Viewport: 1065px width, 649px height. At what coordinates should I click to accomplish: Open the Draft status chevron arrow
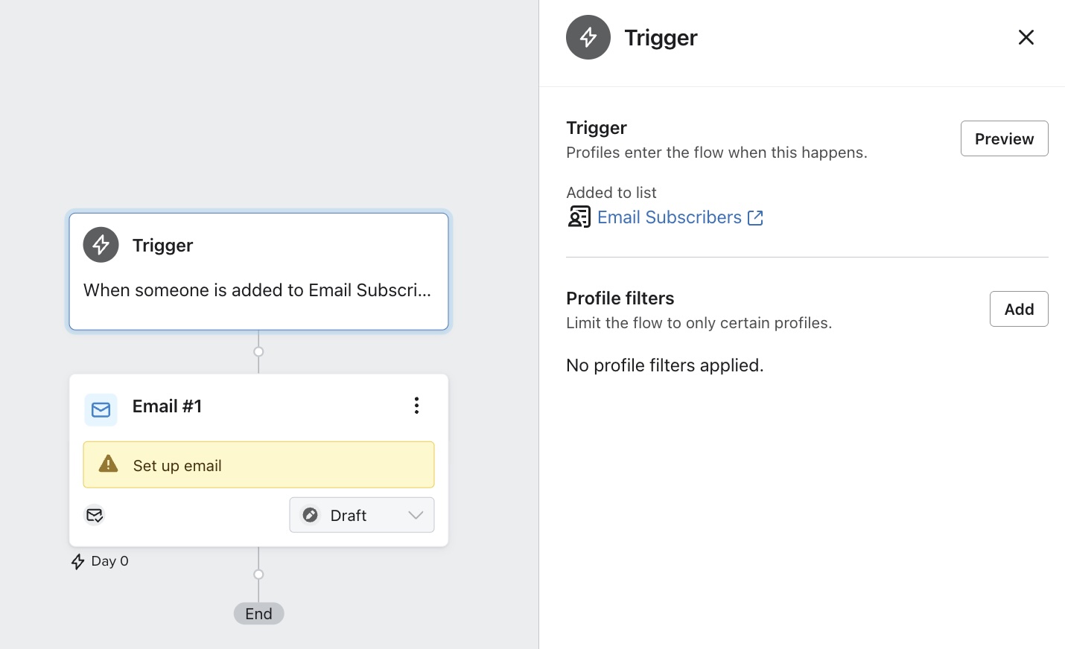(416, 514)
